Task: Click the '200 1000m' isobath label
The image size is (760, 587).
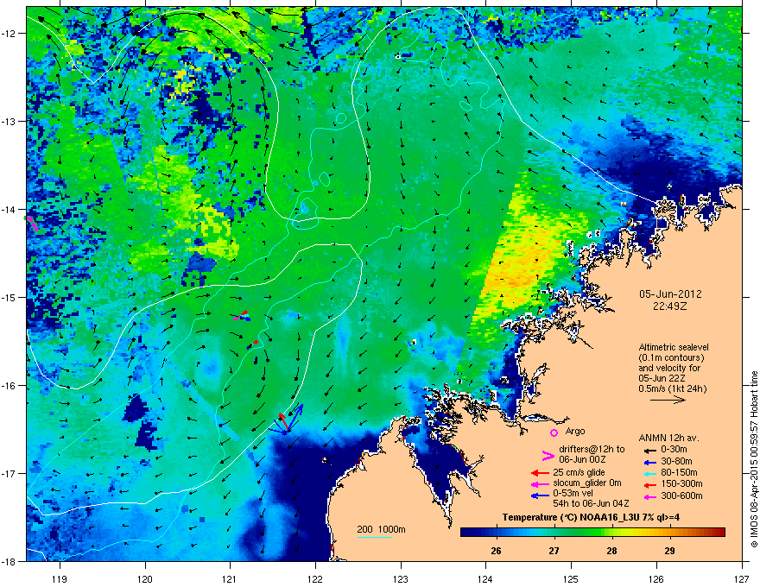Action: [381, 529]
